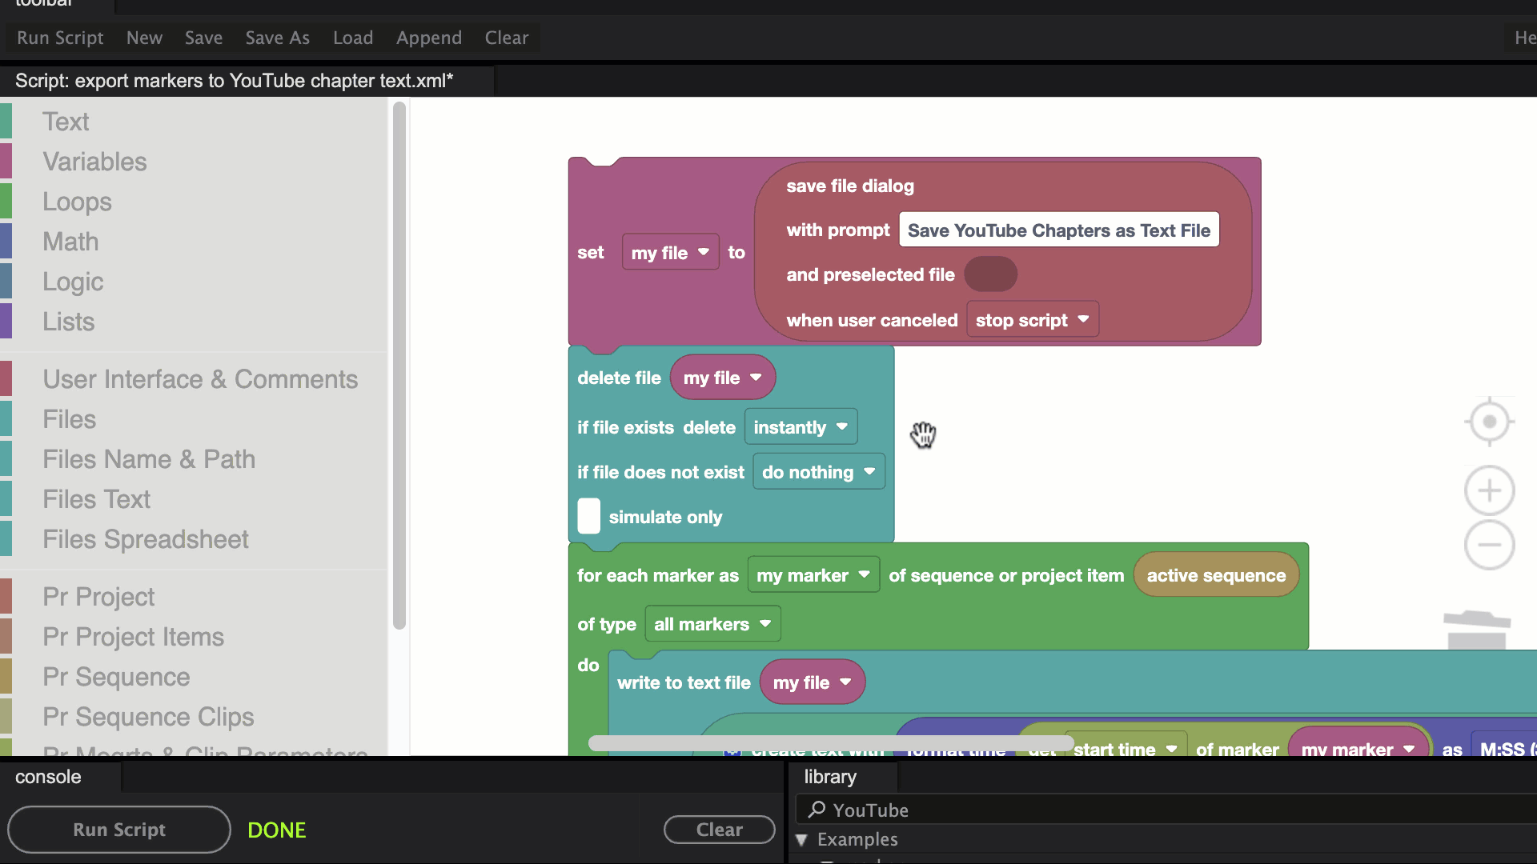Open the Pr Sequence category

point(116,677)
